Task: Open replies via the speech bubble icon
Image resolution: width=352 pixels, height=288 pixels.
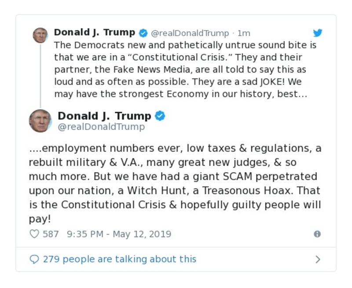Action: (35, 259)
